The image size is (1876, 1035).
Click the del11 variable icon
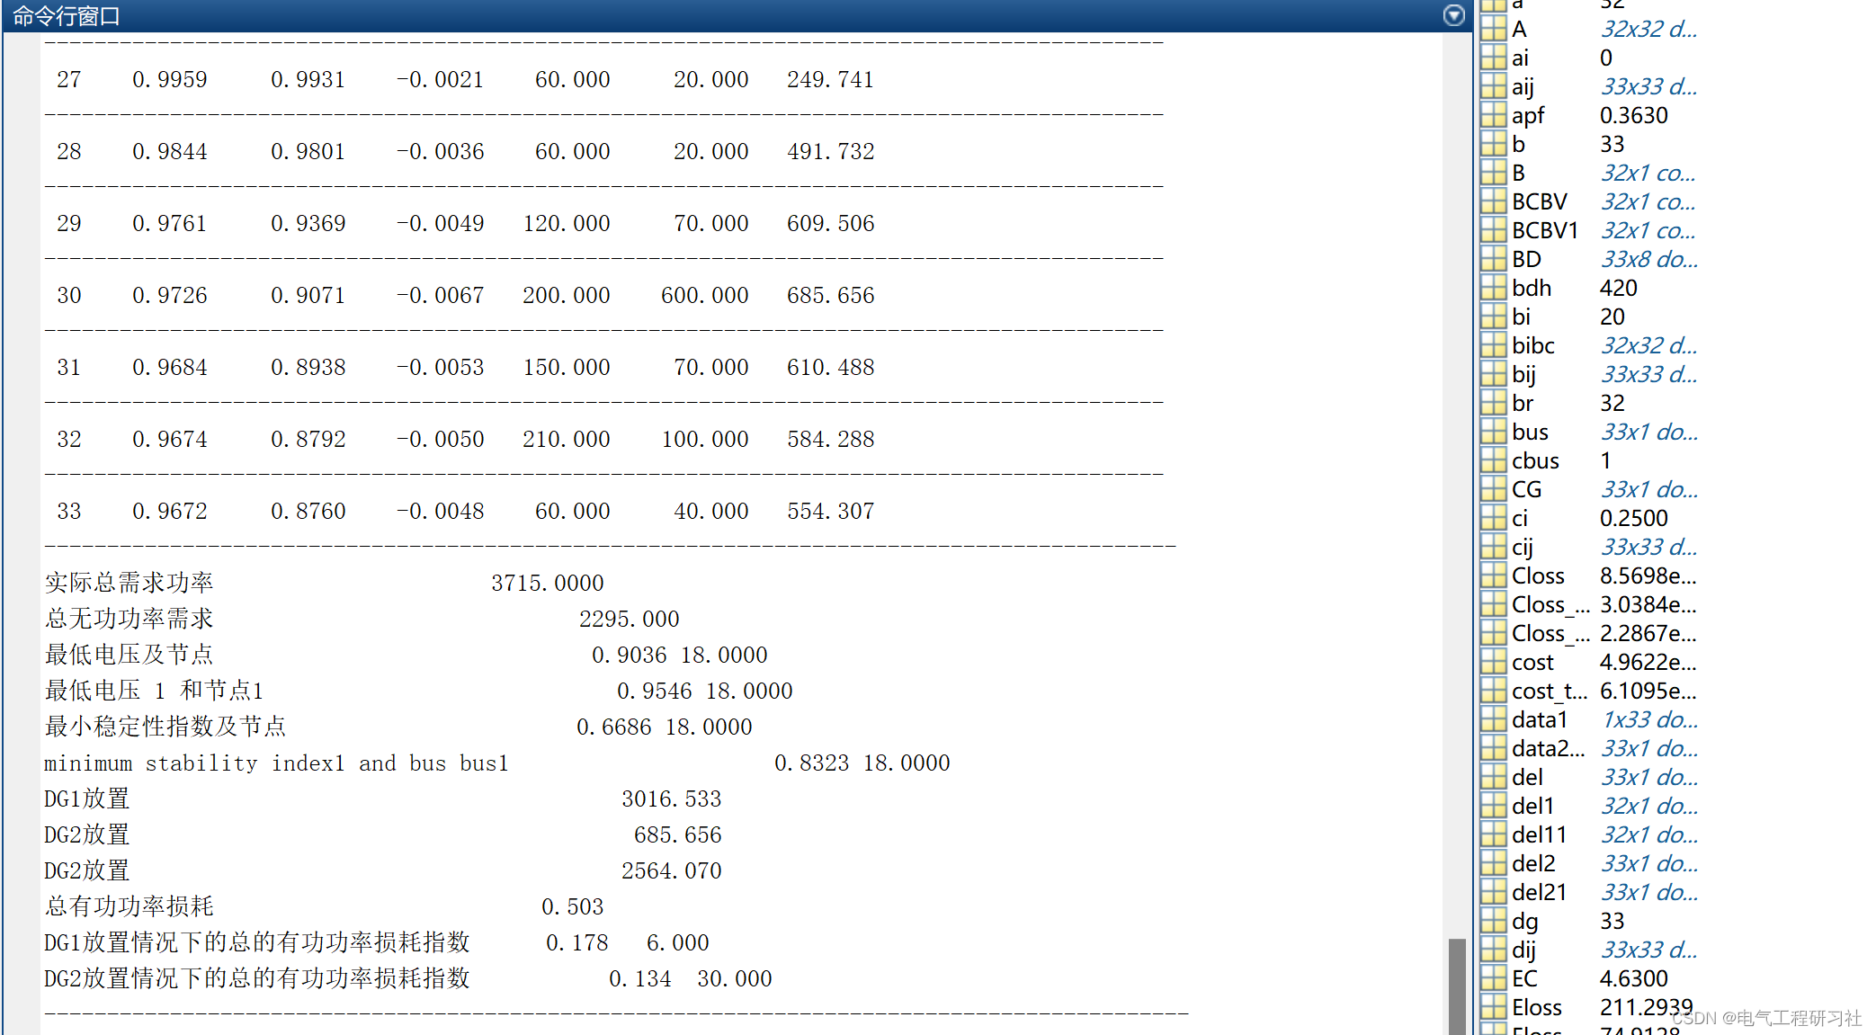click(x=1494, y=834)
